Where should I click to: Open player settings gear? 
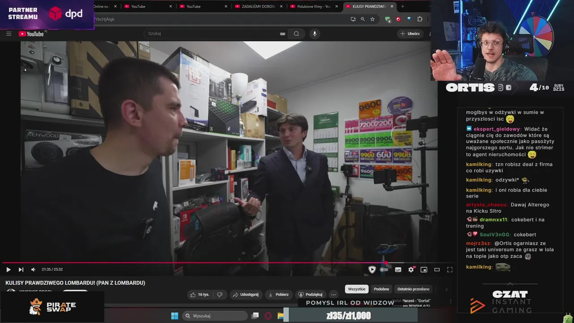click(x=411, y=270)
